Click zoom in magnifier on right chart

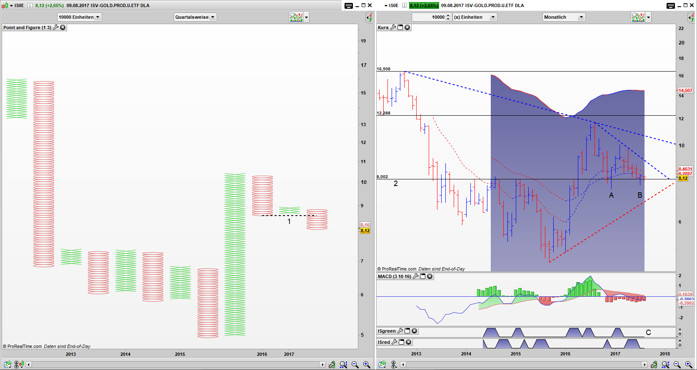click(x=689, y=365)
